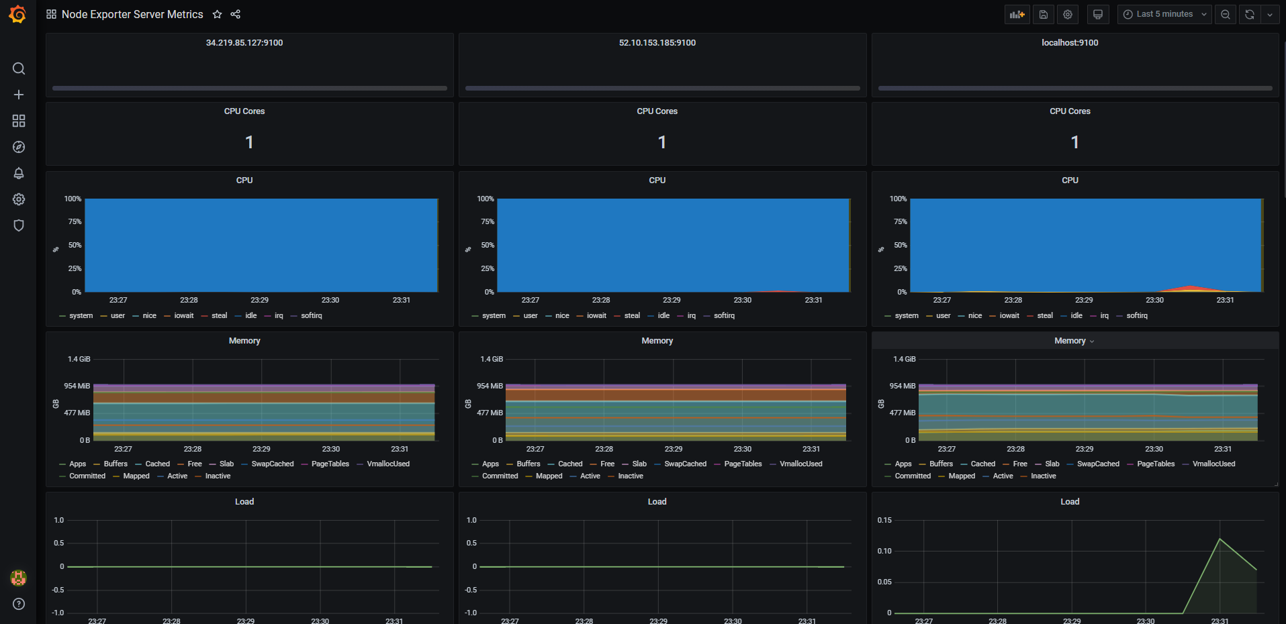
Task: Enable TV cycle view mode
Action: pyautogui.click(x=1098, y=14)
